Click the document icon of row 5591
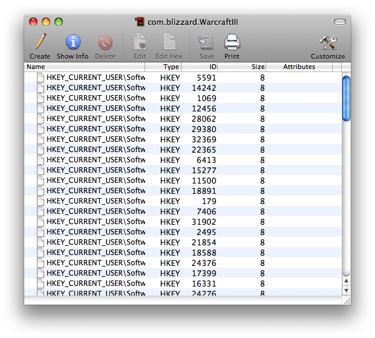The width and height of the screenshot is (375, 338). coord(41,78)
